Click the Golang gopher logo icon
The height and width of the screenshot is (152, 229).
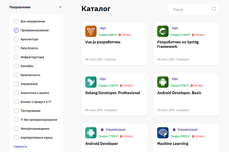coord(91,82)
